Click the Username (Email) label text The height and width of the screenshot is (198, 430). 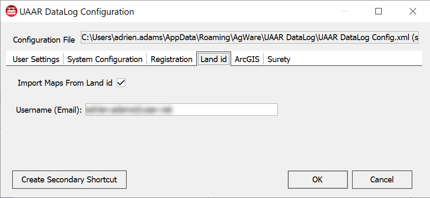(49, 110)
